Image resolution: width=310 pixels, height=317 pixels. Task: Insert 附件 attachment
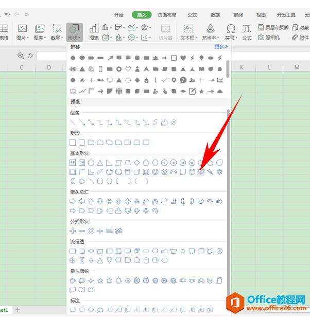(301, 37)
